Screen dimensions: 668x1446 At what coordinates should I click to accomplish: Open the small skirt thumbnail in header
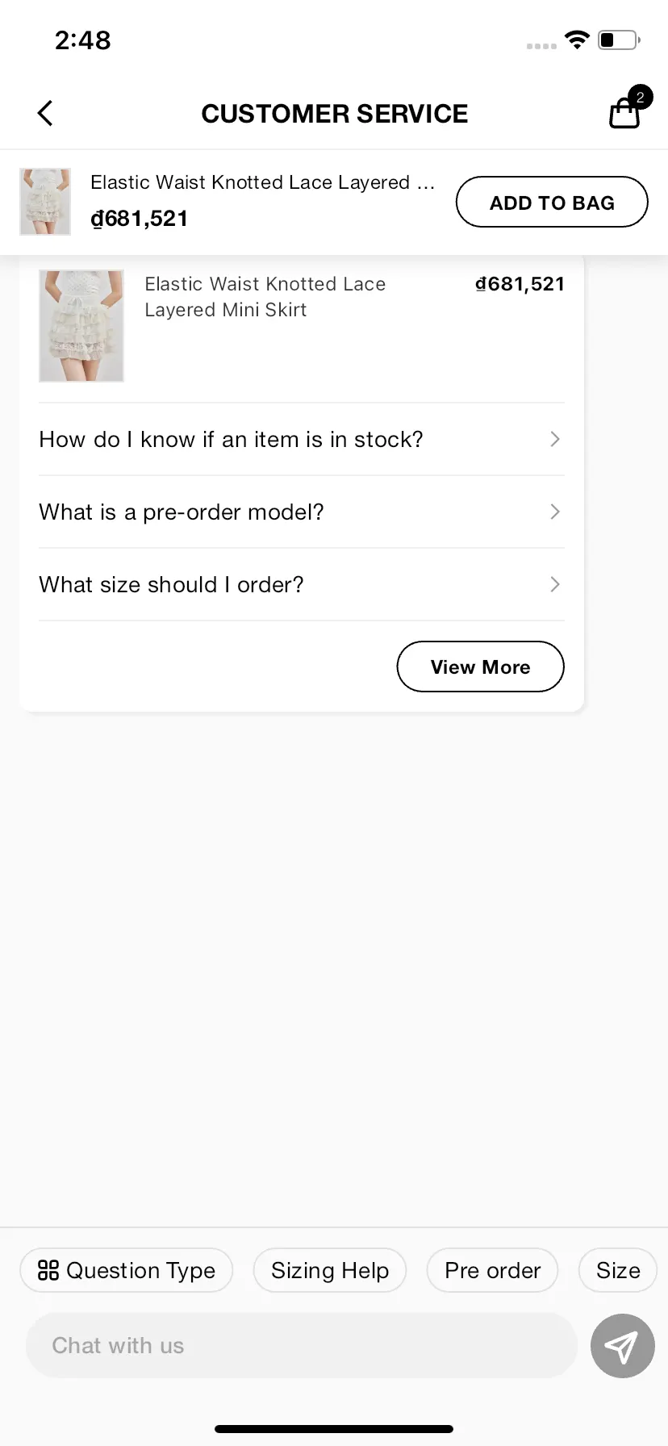(x=45, y=202)
